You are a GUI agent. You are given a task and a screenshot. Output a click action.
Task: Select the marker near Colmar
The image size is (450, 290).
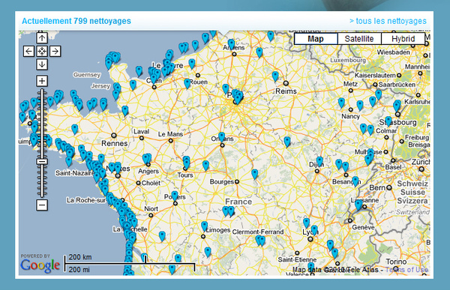[370, 130]
